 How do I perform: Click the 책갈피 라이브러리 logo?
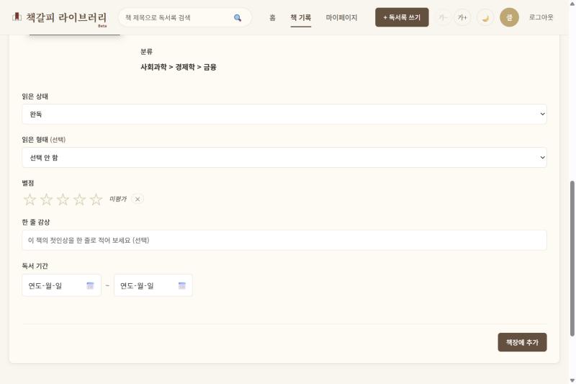(x=59, y=17)
